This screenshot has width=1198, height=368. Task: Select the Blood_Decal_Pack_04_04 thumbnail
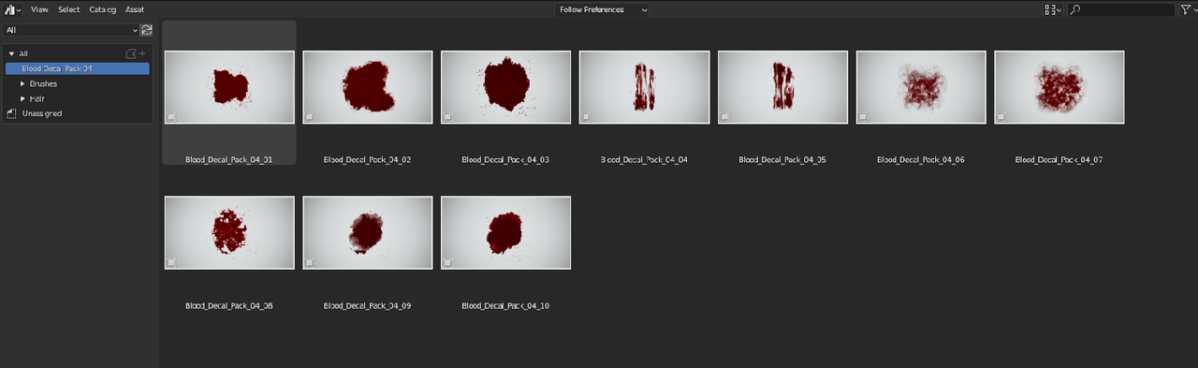point(645,87)
